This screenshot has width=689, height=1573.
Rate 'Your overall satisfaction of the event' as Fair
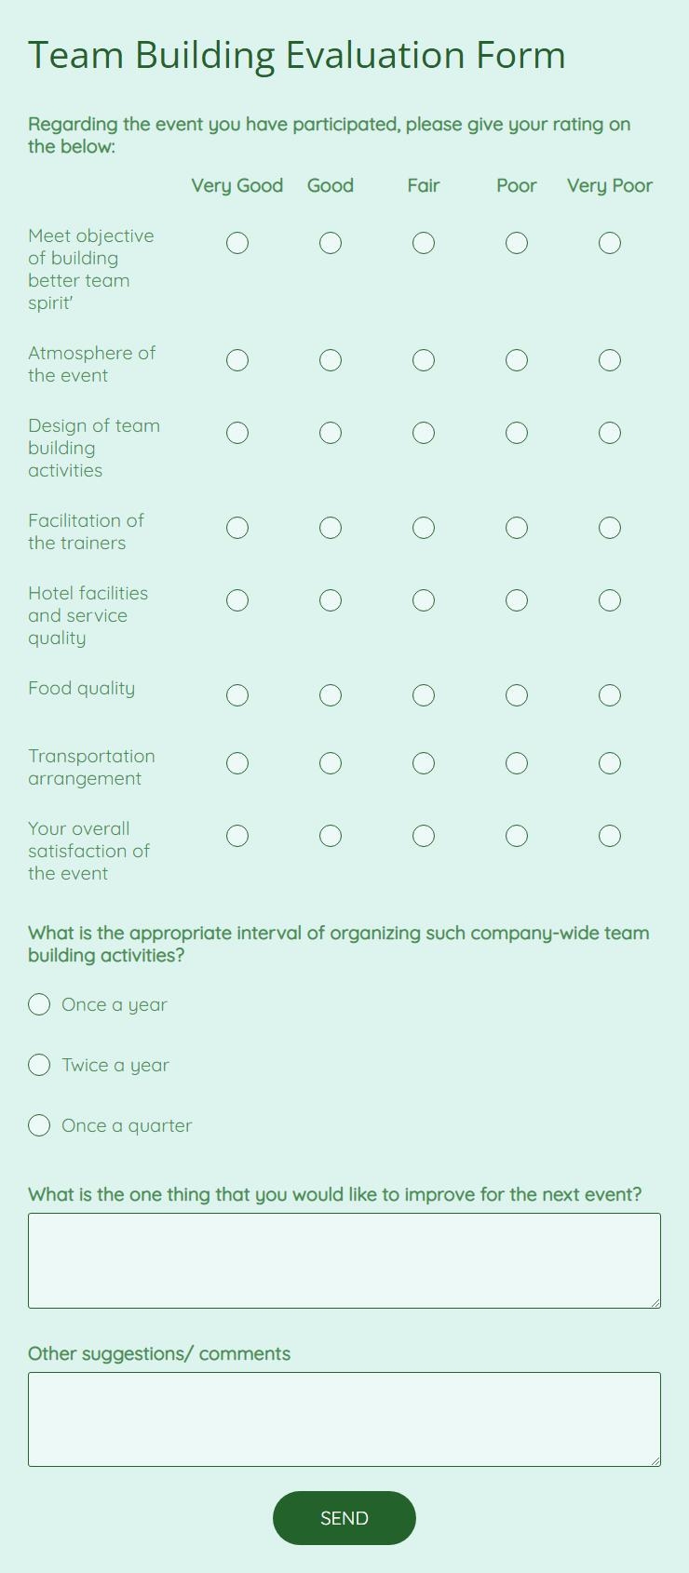click(x=424, y=835)
